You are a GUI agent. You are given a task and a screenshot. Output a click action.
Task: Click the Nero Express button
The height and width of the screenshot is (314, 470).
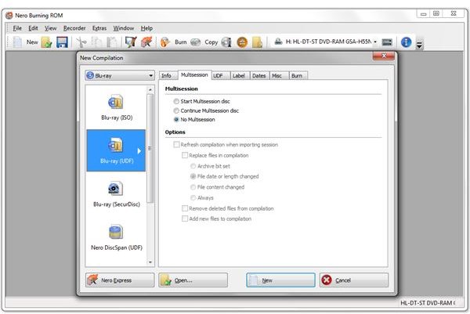coord(120,280)
